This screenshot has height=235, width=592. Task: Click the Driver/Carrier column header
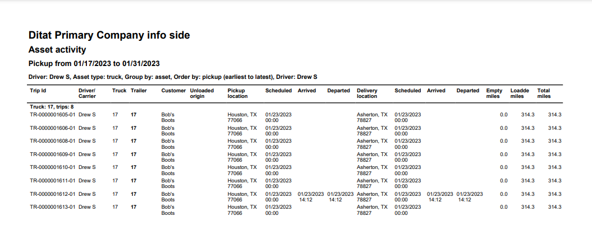87,93
